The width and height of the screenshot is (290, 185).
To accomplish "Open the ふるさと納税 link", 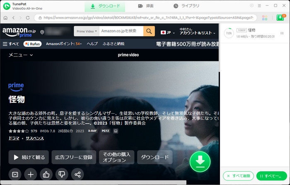I will click(114, 44).
